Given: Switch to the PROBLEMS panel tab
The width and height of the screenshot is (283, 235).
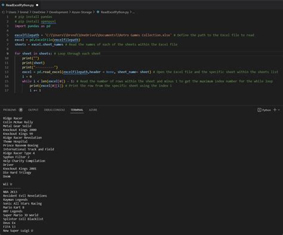Looking at the screenshot, I should (x=10, y=110).
